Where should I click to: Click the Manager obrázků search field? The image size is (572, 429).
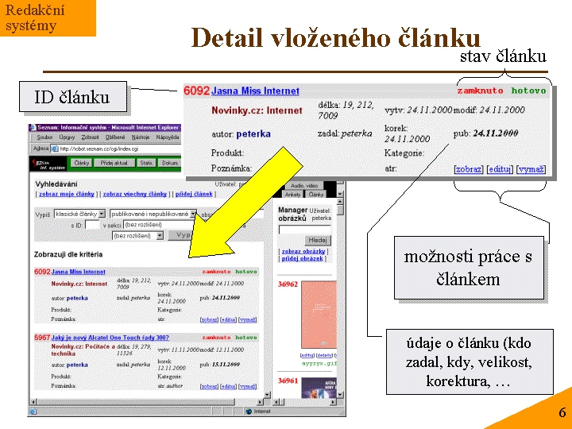[x=304, y=230]
